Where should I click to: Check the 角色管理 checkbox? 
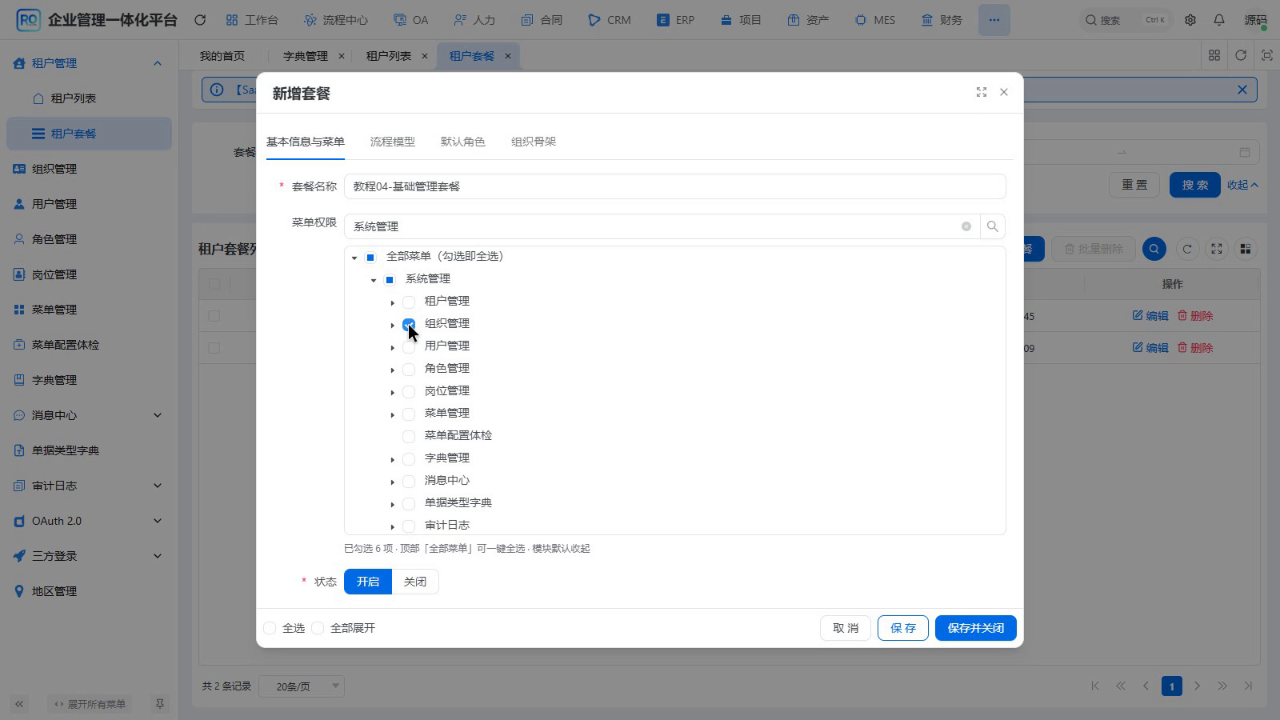pos(409,369)
